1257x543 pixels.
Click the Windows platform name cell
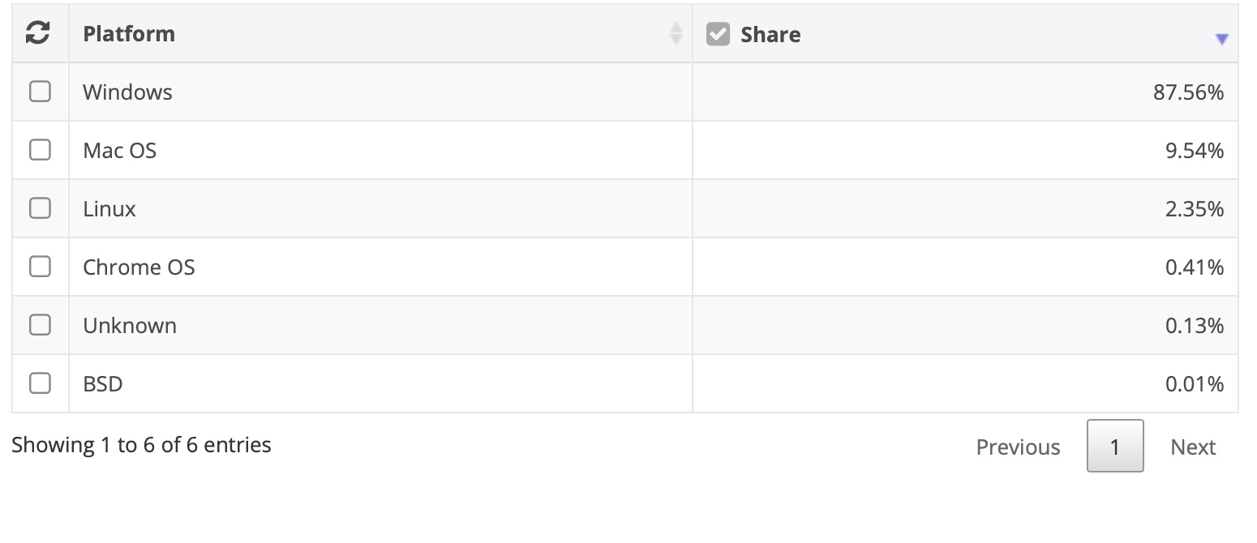(x=380, y=92)
